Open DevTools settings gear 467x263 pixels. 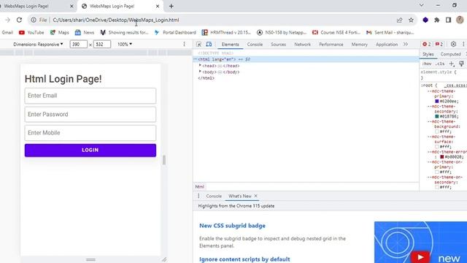tap(453, 44)
